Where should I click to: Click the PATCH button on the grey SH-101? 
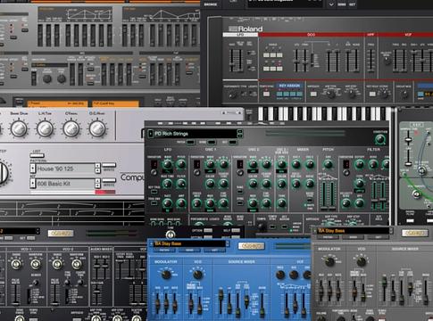point(328,237)
